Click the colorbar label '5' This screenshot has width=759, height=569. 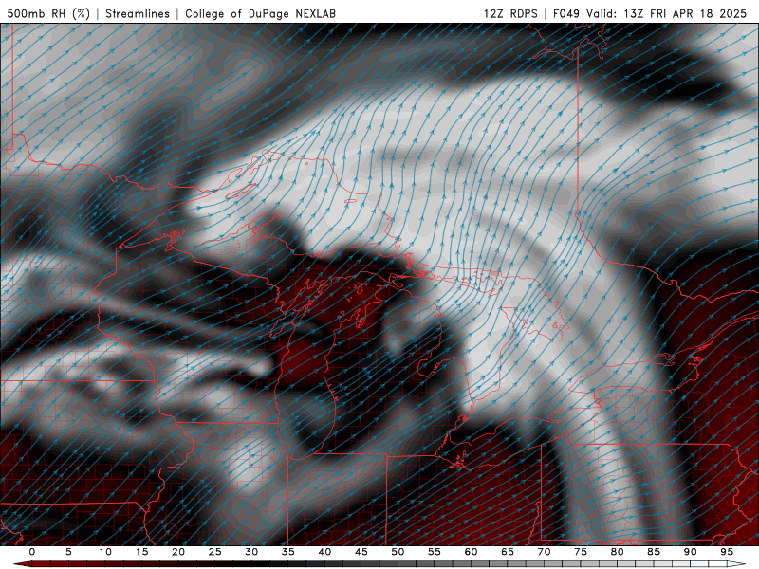pyautogui.click(x=68, y=552)
